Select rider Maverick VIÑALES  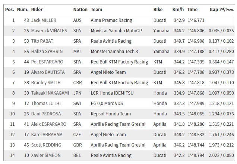tap(49, 30)
